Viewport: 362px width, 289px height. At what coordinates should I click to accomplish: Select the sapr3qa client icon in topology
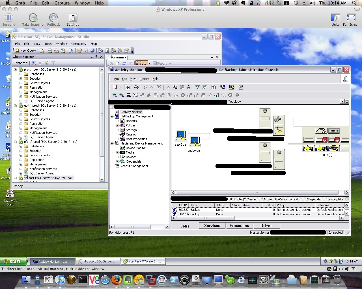pyautogui.click(x=181, y=136)
